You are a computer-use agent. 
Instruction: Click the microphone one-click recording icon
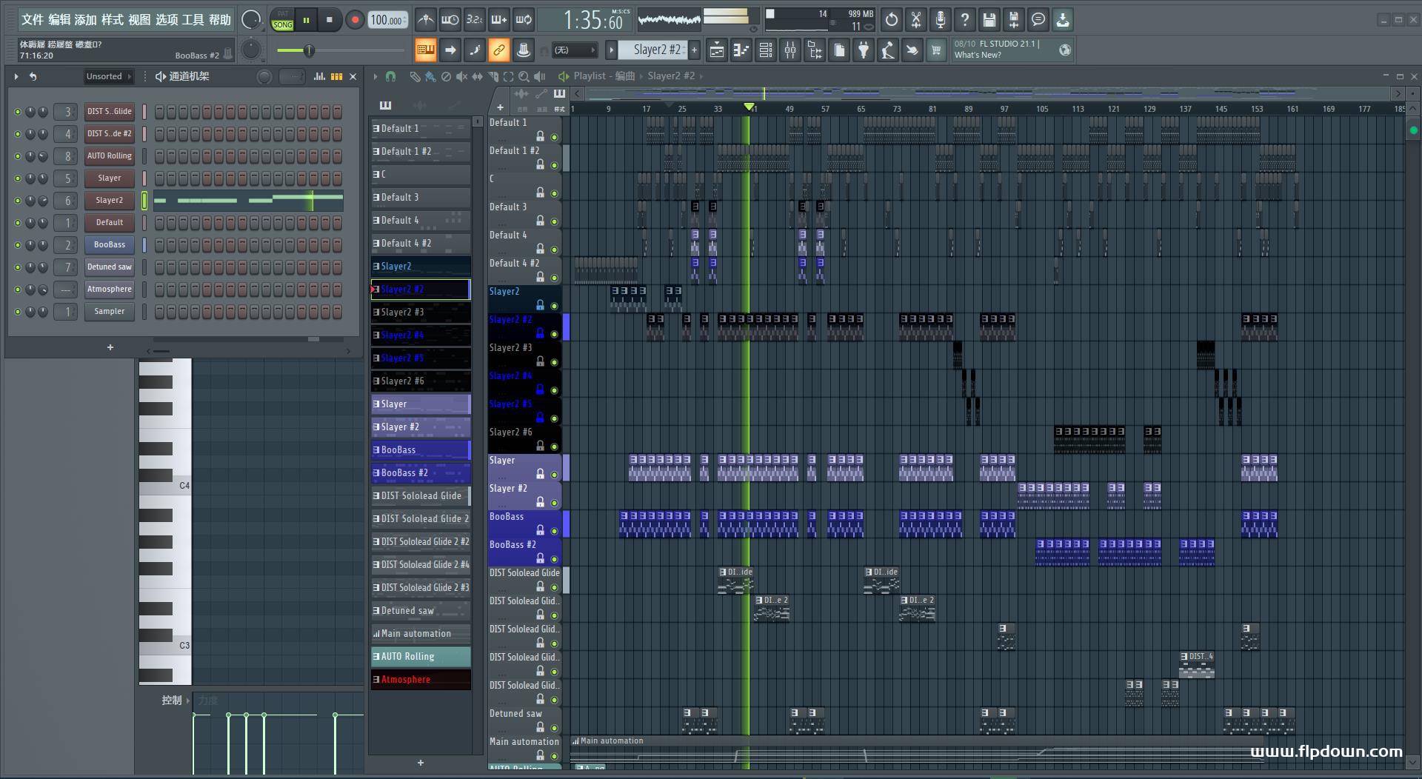941,20
